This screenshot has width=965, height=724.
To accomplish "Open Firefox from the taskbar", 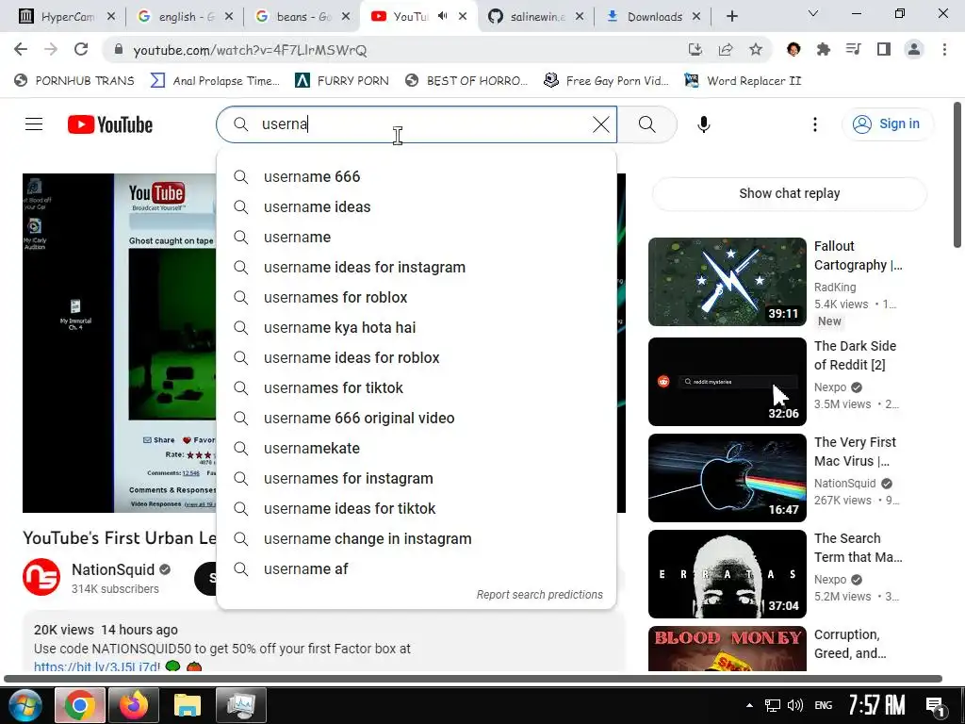I will click(134, 705).
